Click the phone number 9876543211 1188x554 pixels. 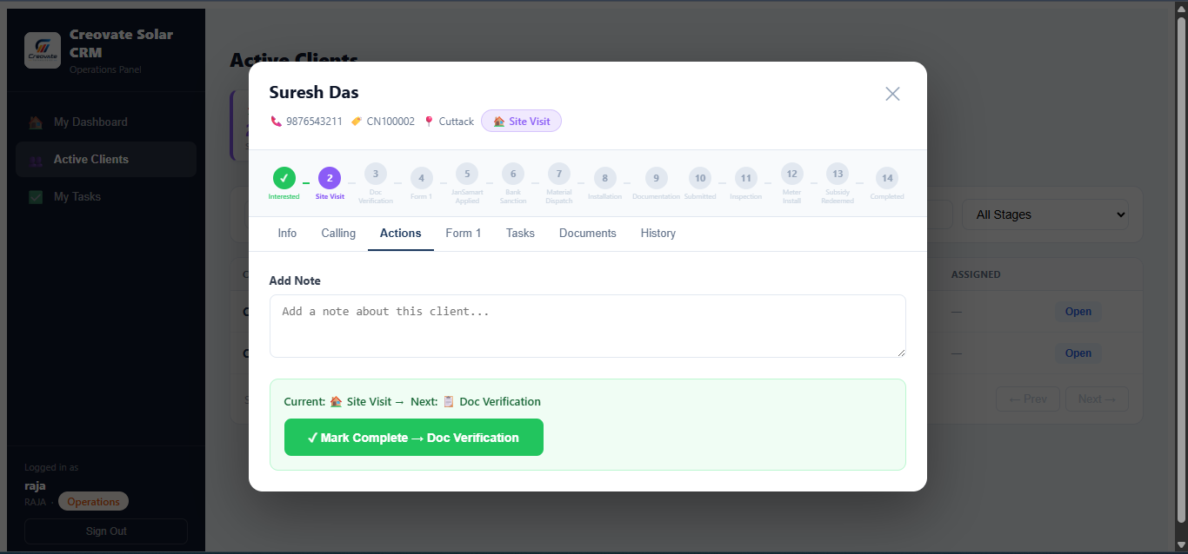tap(314, 122)
